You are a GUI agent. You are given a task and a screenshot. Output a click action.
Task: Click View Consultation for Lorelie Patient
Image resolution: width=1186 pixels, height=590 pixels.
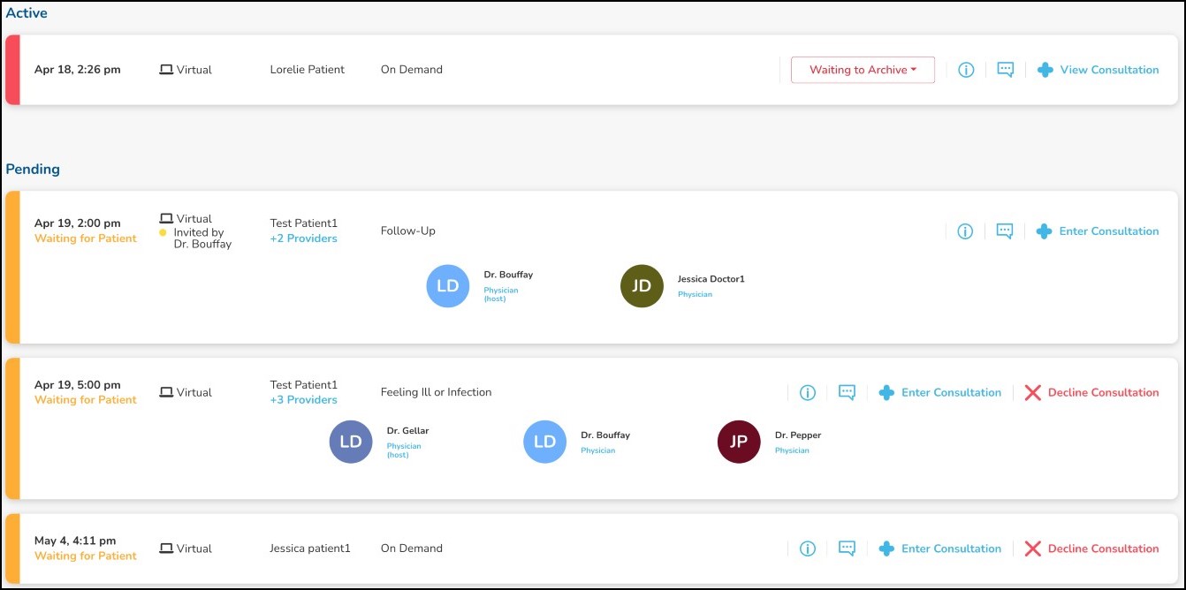pyautogui.click(x=1098, y=70)
